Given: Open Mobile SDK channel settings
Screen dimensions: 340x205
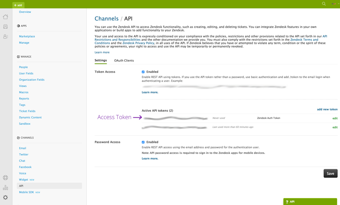Looking at the screenshot, I should click(x=26, y=192).
